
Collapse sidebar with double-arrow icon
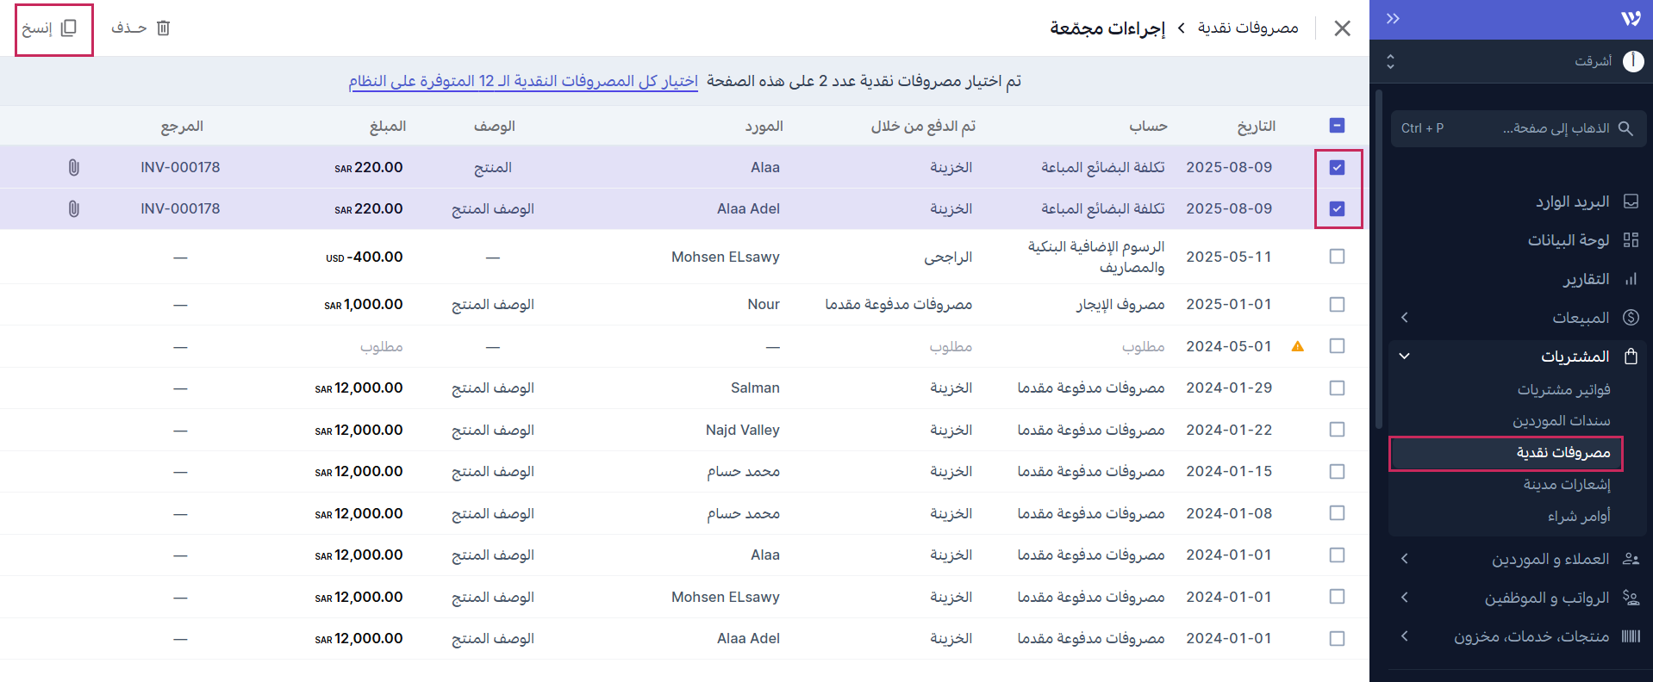coord(1393,19)
